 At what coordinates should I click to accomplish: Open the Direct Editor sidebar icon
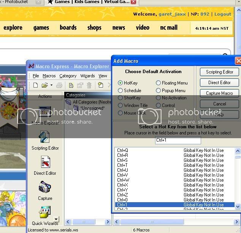(45, 163)
